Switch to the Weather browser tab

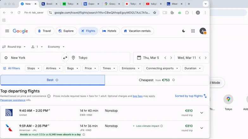coord(175,4)
